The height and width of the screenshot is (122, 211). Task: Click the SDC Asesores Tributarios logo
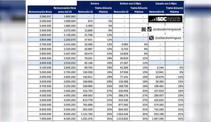point(165,19)
